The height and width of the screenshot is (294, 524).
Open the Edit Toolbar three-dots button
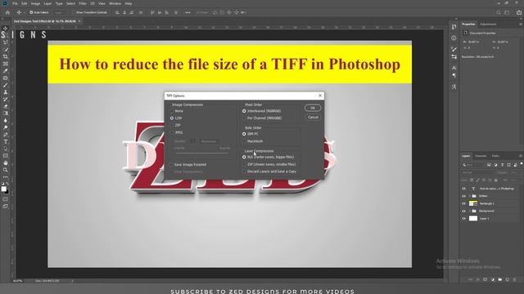[x=6, y=177]
